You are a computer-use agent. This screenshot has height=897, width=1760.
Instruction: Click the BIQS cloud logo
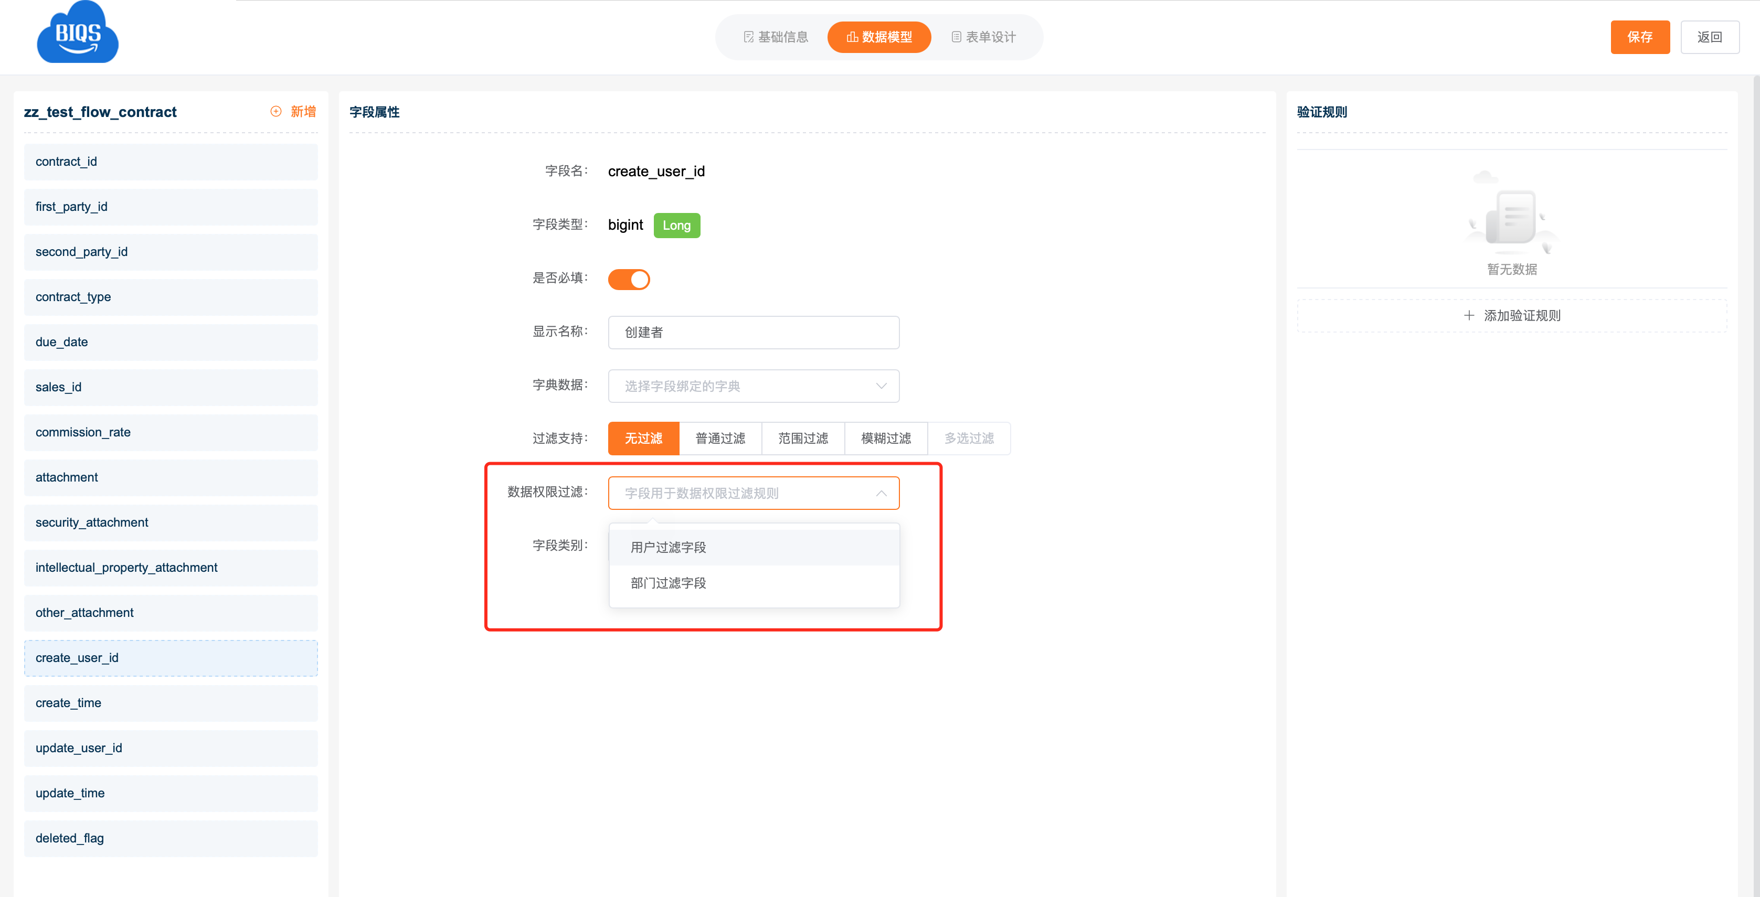coord(77,32)
